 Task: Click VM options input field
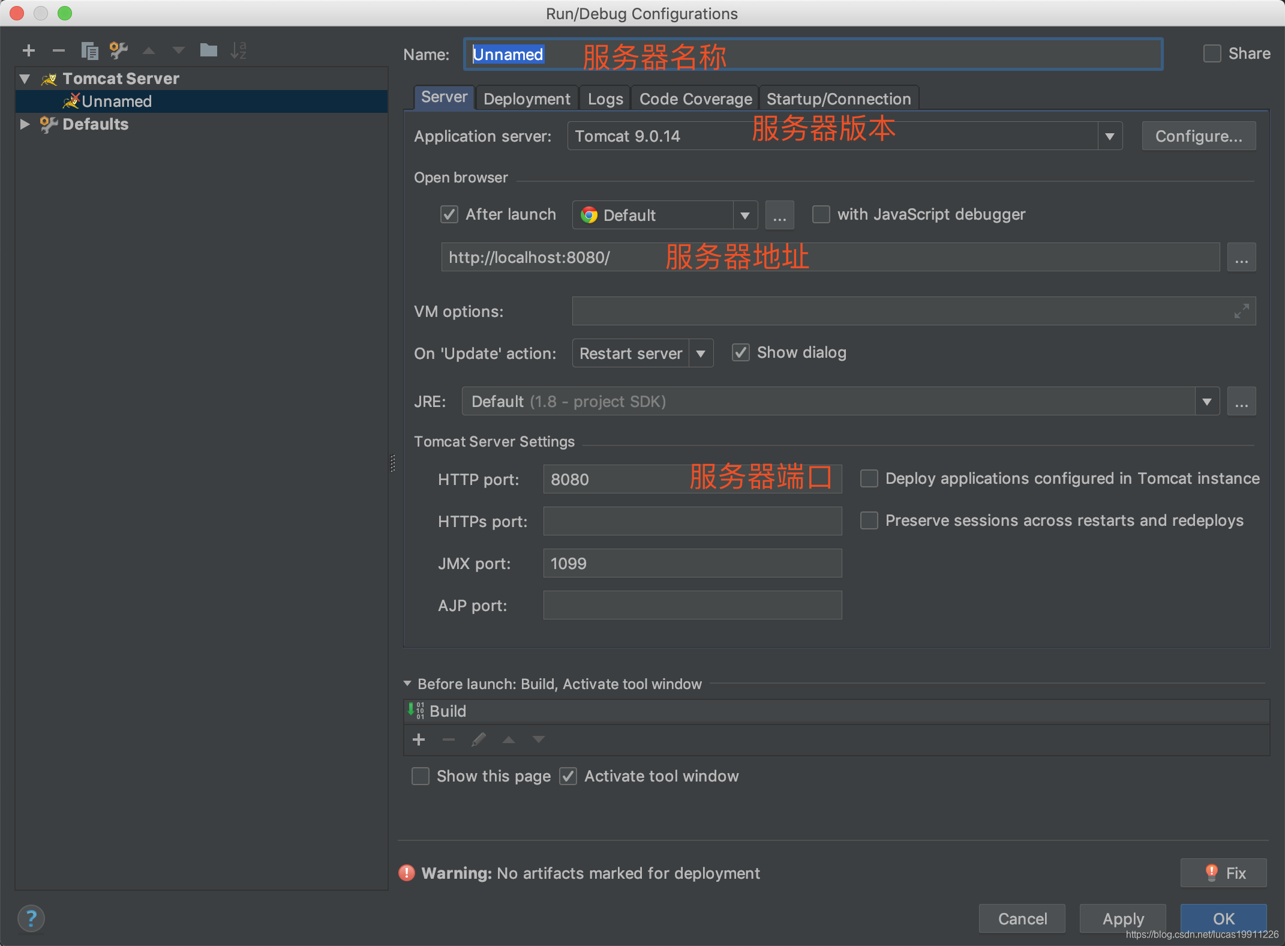pos(914,311)
